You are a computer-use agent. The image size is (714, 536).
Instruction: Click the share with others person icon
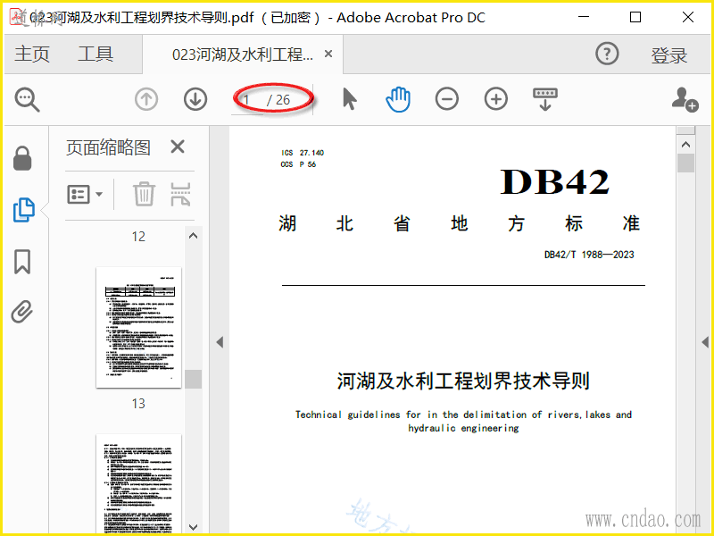point(685,99)
